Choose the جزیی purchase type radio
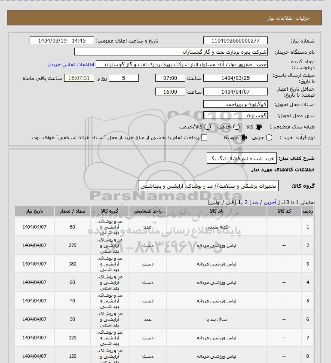 pos(269,137)
